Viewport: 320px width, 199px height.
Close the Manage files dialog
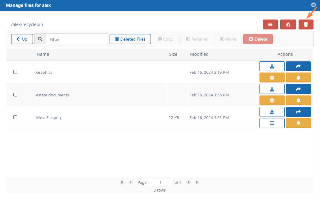pos(313,5)
